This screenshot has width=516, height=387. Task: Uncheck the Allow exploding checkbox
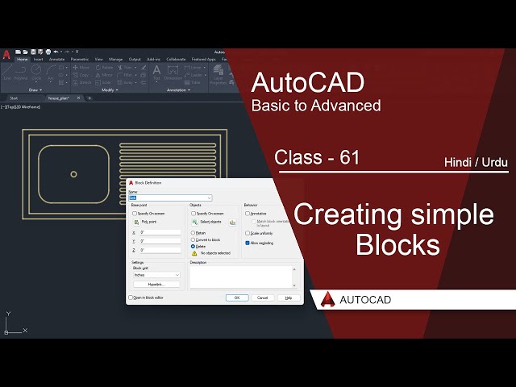(x=248, y=243)
